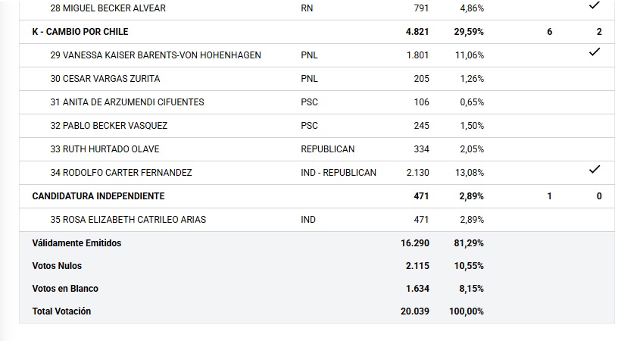Click the 20.039 total votes value

[415, 311]
